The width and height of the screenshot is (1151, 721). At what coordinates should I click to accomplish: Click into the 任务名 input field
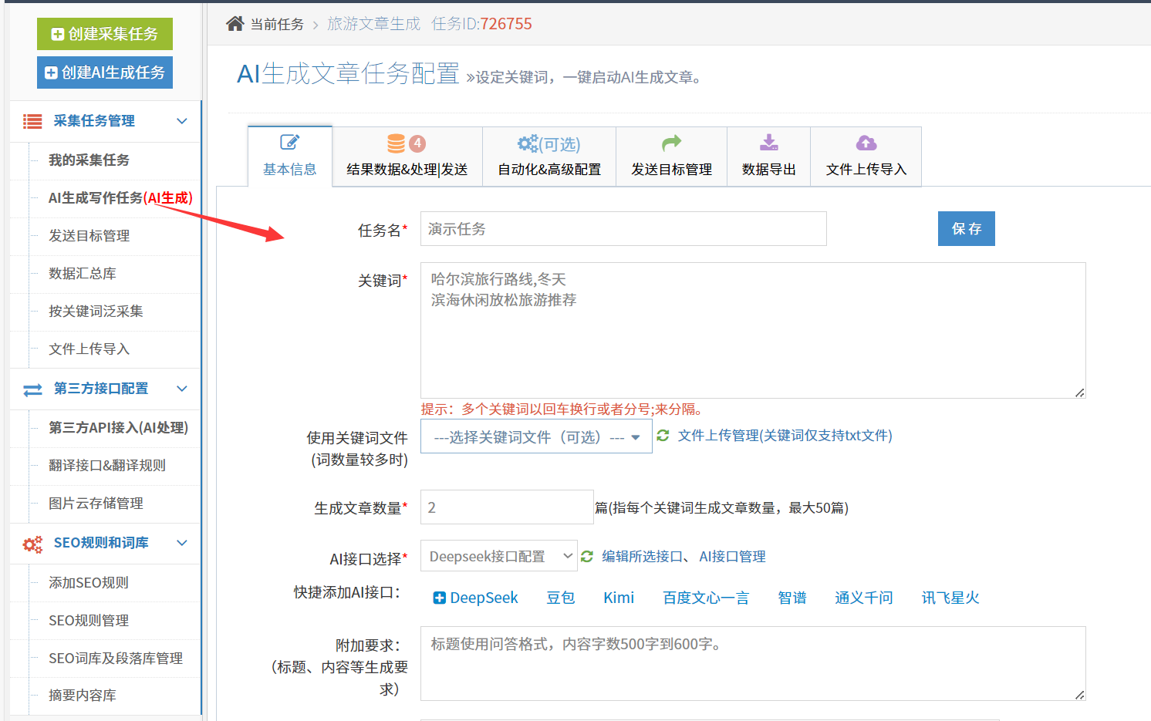point(623,229)
